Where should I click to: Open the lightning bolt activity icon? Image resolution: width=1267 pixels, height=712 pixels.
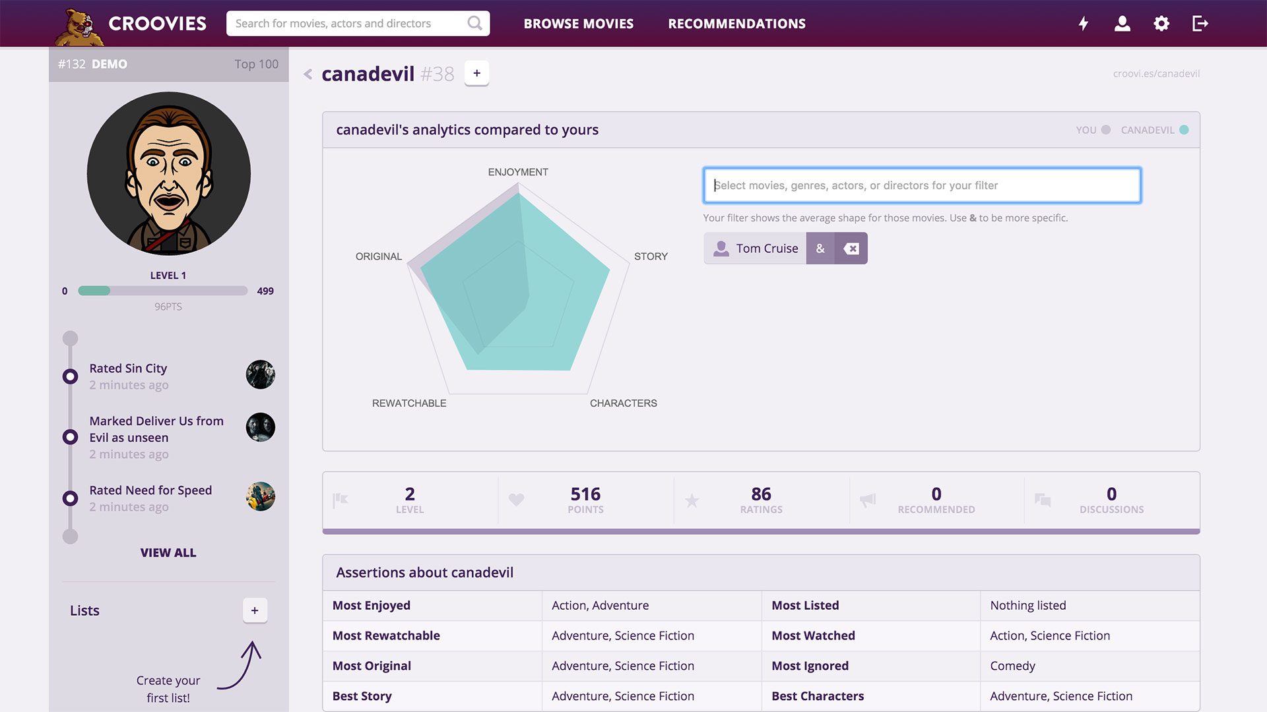(1083, 24)
